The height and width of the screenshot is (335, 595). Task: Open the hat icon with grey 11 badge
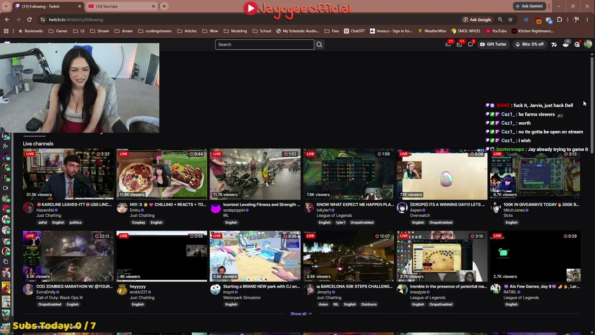pyautogui.click(x=566, y=44)
